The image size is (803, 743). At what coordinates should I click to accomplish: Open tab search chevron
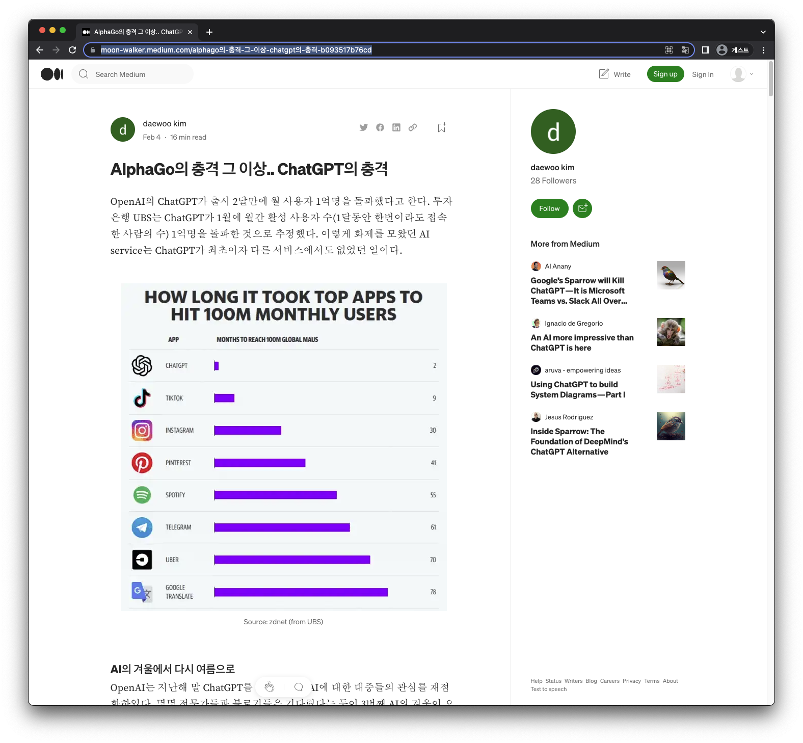coord(763,32)
